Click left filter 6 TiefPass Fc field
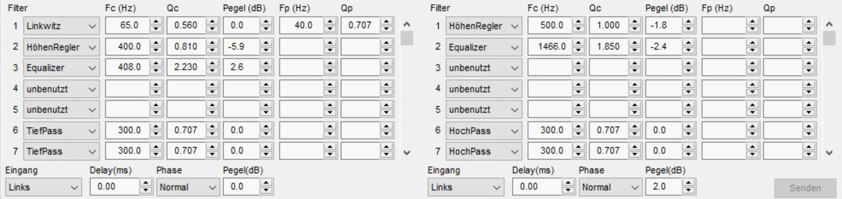This screenshot has width=842, height=199. (127, 130)
